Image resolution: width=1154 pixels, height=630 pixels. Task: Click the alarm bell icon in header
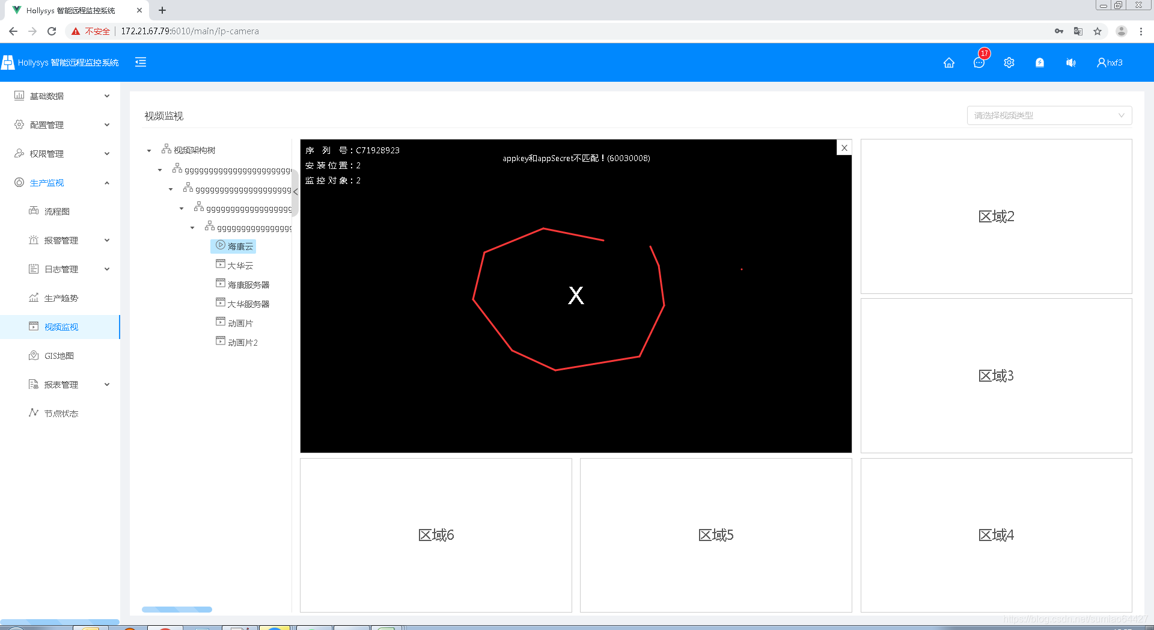(1040, 63)
